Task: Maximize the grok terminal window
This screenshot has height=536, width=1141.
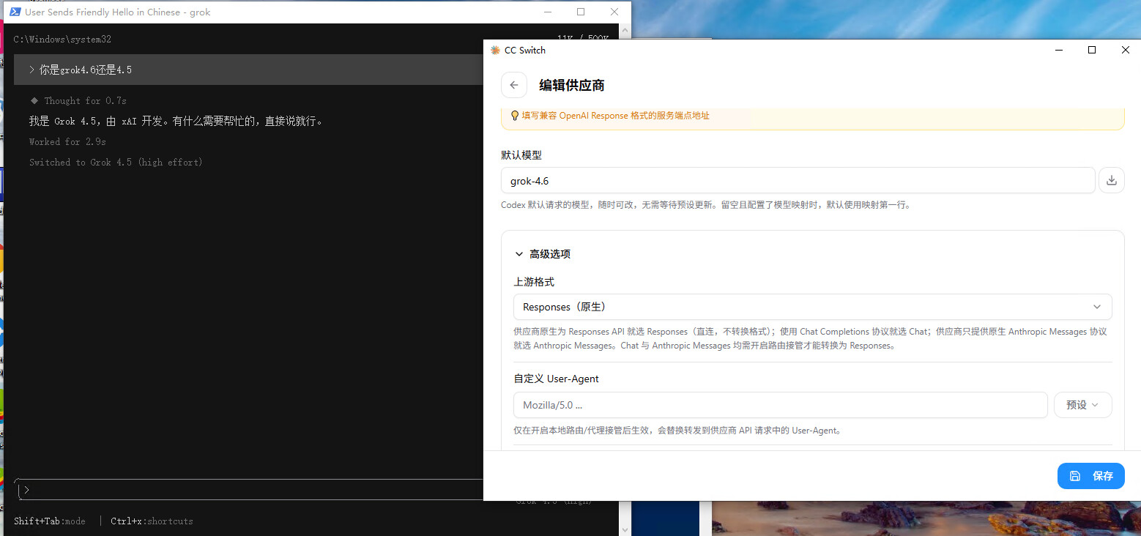Action: 581,12
